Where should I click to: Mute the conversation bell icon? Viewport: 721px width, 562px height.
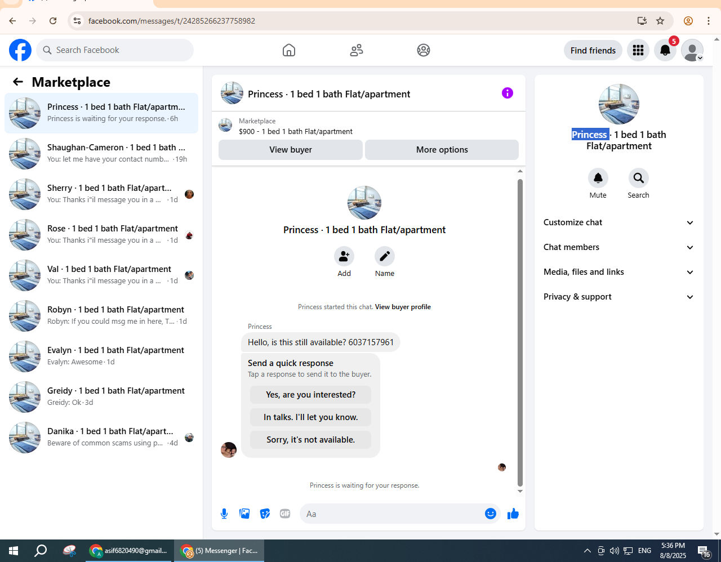[598, 178]
